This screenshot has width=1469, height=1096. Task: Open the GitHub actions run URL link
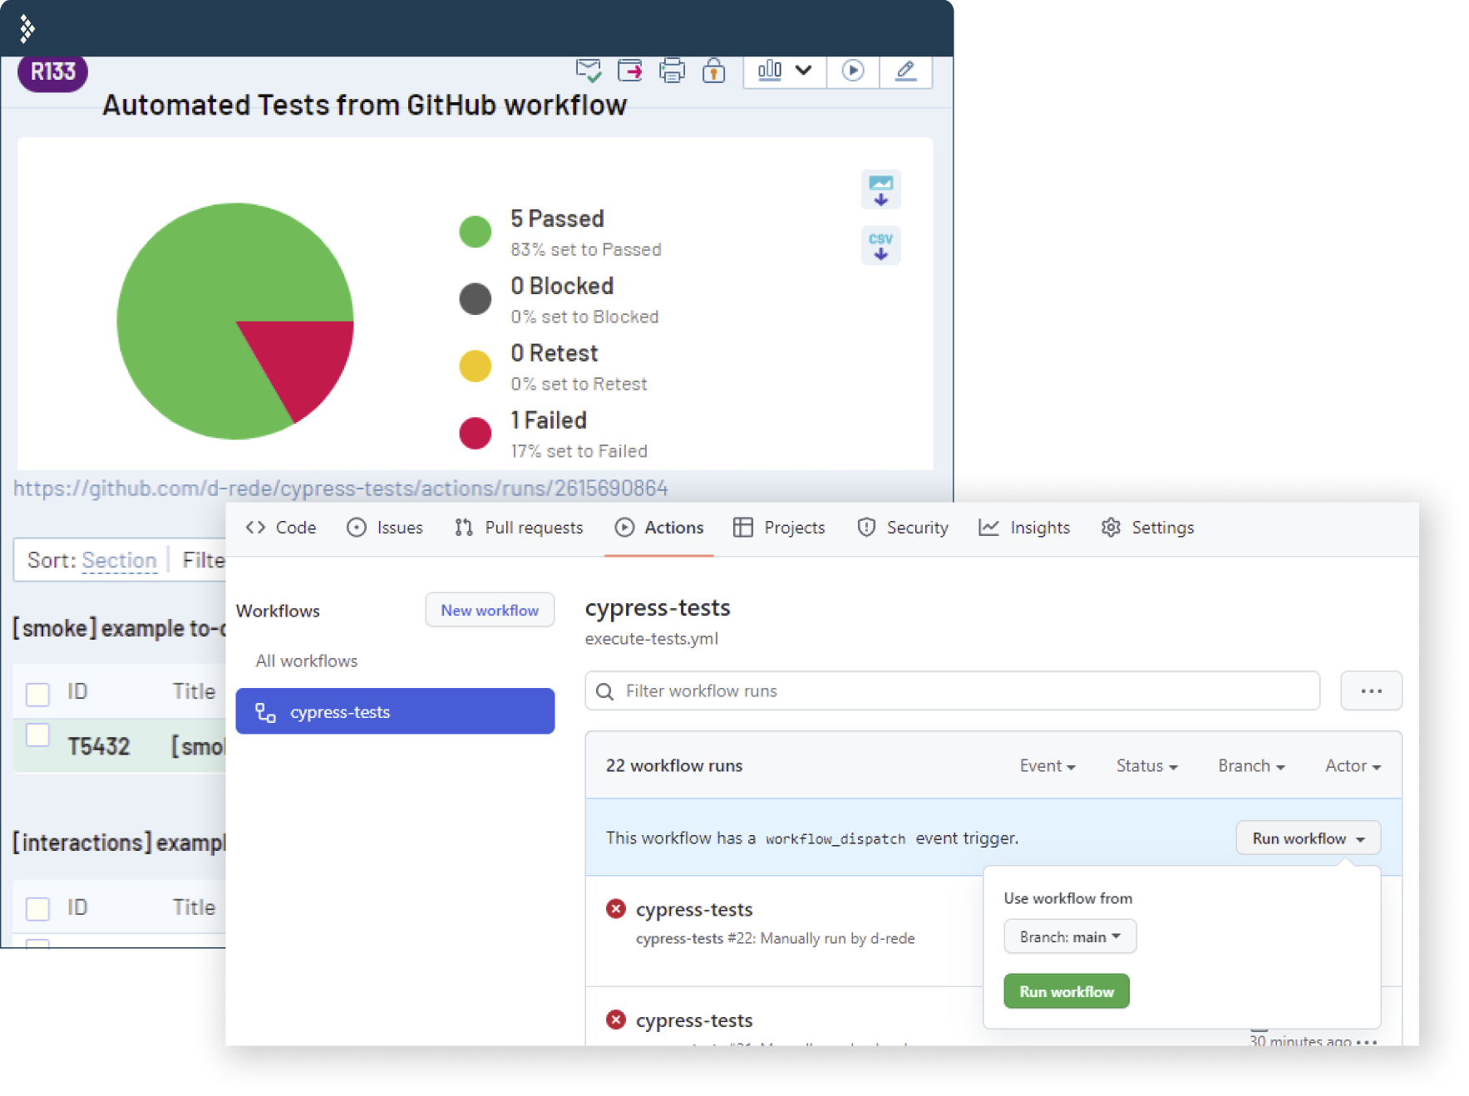[340, 488]
